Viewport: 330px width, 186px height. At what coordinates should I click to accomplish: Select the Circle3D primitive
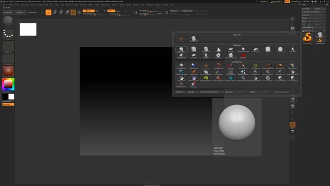click(x=280, y=50)
